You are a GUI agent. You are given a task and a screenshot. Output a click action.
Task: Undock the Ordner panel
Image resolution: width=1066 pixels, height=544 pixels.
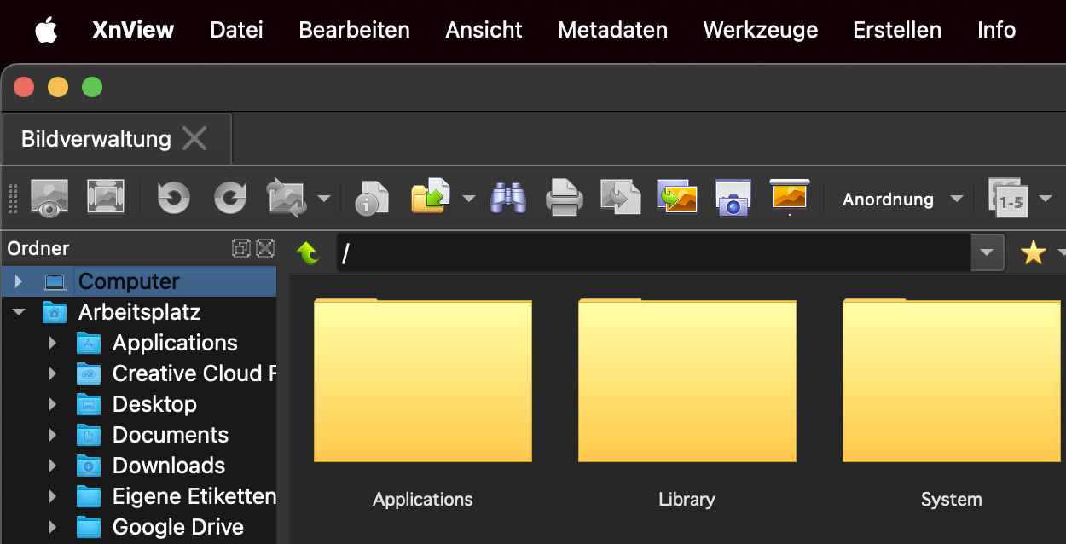pyautogui.click(x=241, y=248)
